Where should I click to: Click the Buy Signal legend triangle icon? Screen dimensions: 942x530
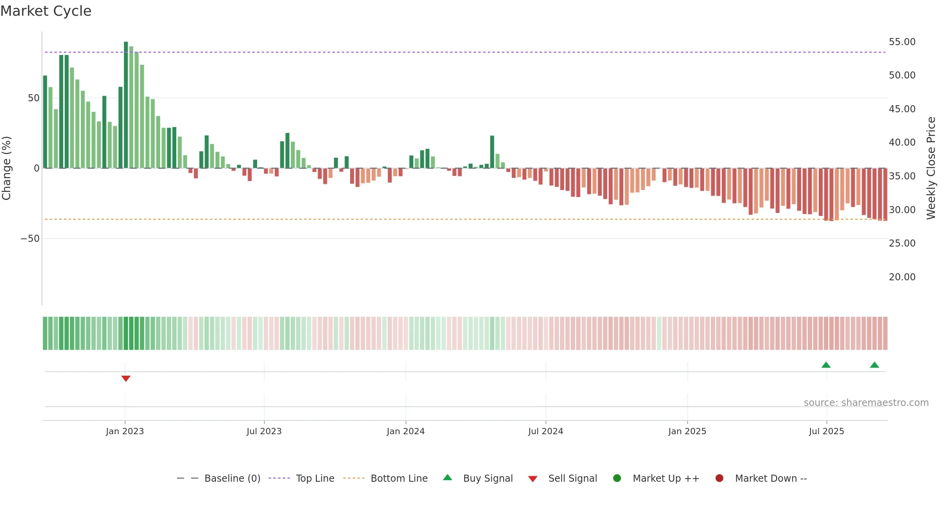coord(447,477)
